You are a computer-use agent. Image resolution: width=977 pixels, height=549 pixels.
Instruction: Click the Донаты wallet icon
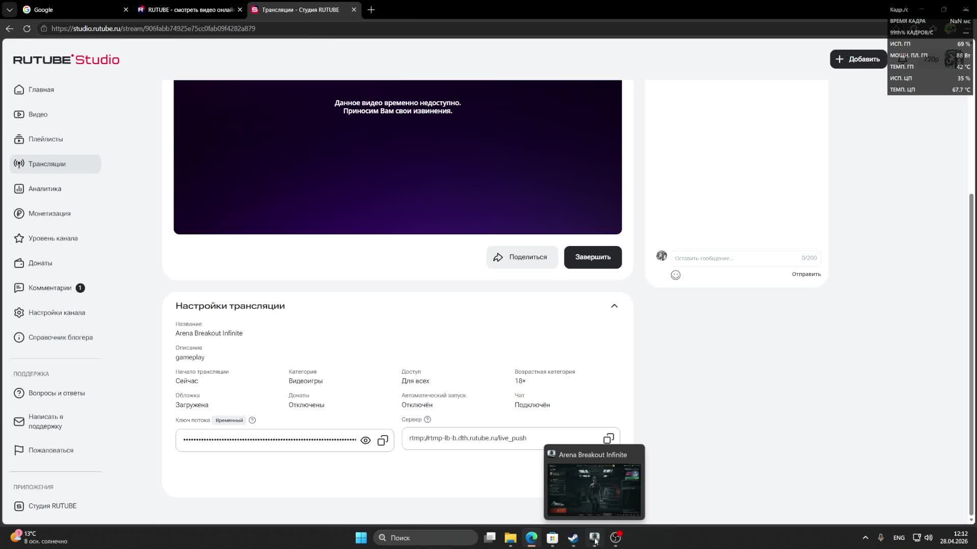point(19,263)
